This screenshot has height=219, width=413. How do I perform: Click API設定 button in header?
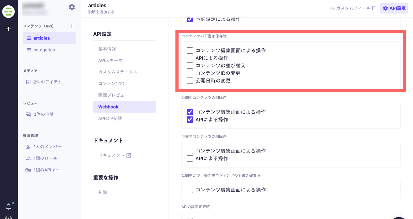[x=394, y=8]
